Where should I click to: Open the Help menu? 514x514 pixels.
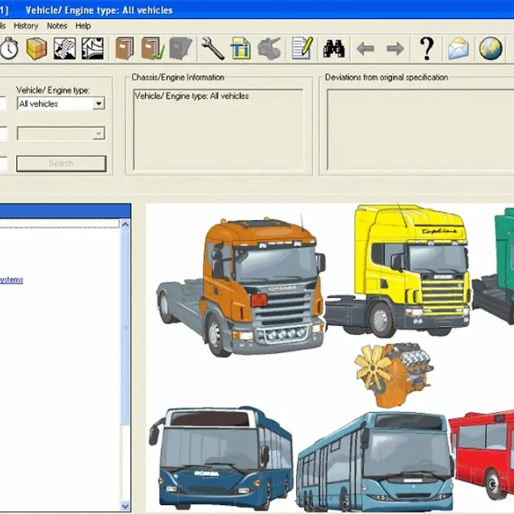83,26
